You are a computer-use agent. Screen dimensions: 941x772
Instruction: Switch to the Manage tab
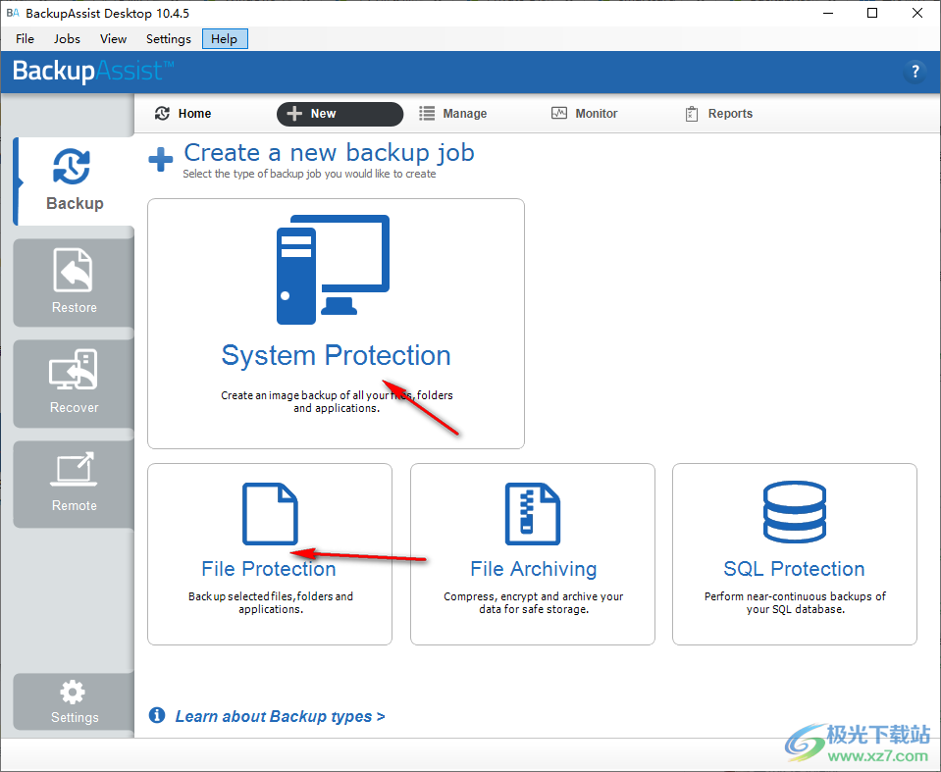[x=453, y=114]
